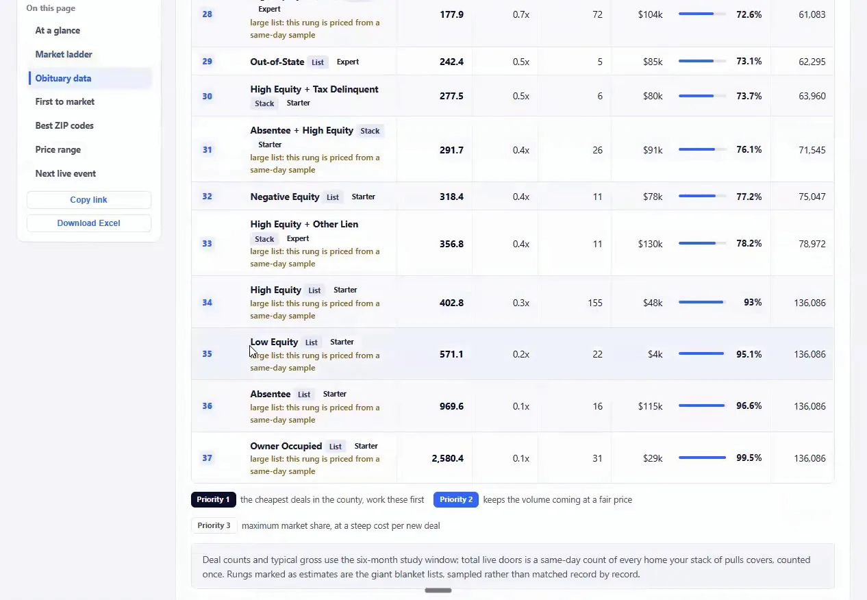Screen dimensions: 867x600
Task: Click rank number 36
Action: pyautogui.click(x=207, y=406)
